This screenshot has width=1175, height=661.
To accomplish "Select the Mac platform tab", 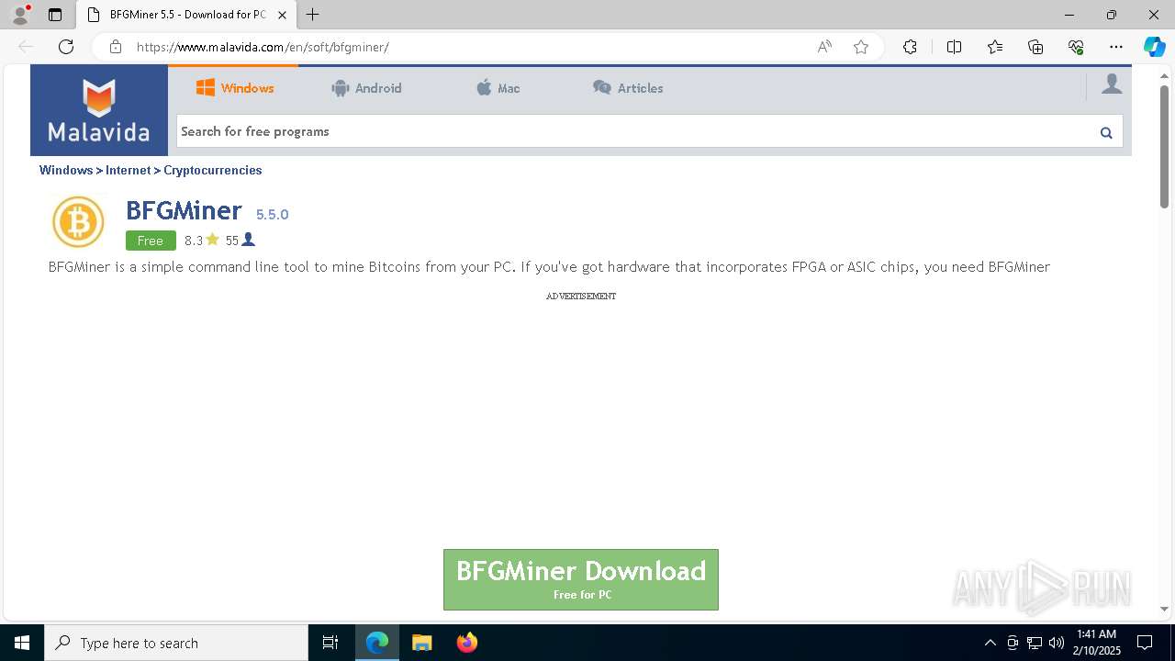I will [498, 88].
